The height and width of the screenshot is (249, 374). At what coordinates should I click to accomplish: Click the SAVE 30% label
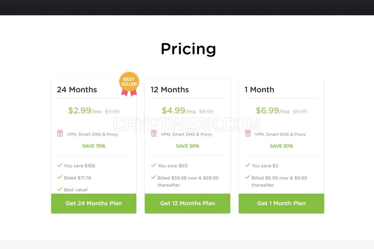tap(282, 146)
